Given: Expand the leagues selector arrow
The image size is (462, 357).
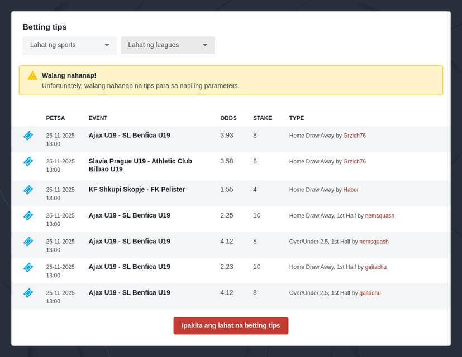Looking at the screenshot, I should tap(205, 45).
